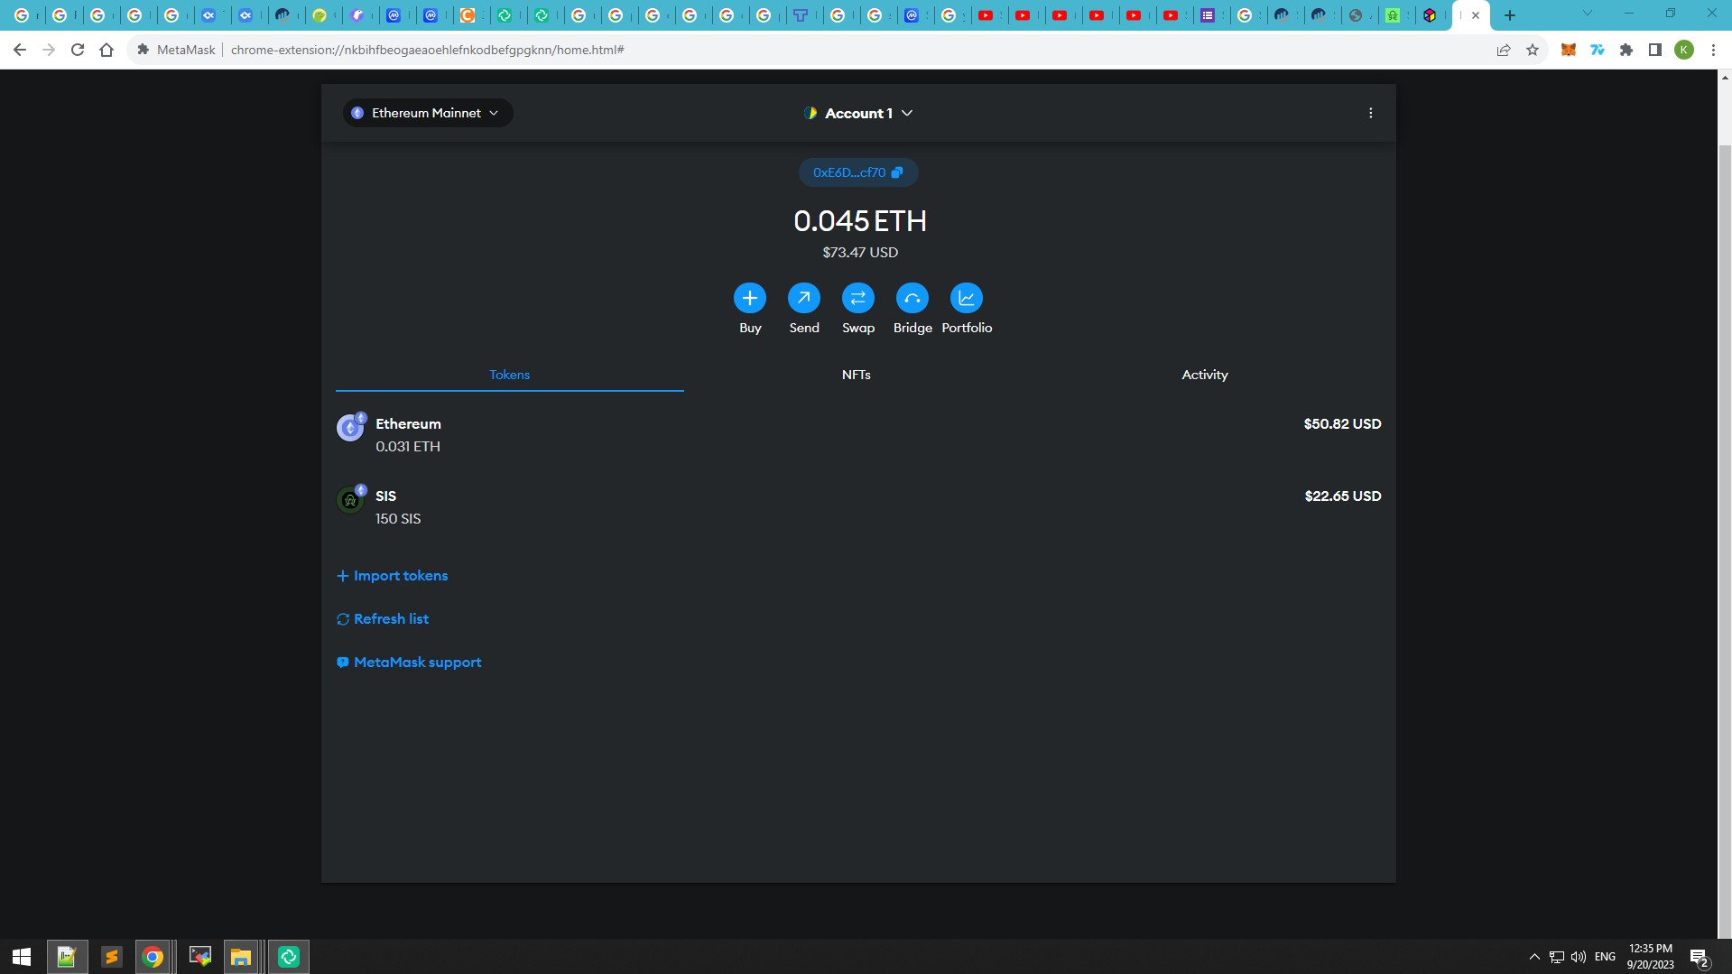Click the browser forward arrow
This screenshot has width=1732, height=974.
click(49, 50)
